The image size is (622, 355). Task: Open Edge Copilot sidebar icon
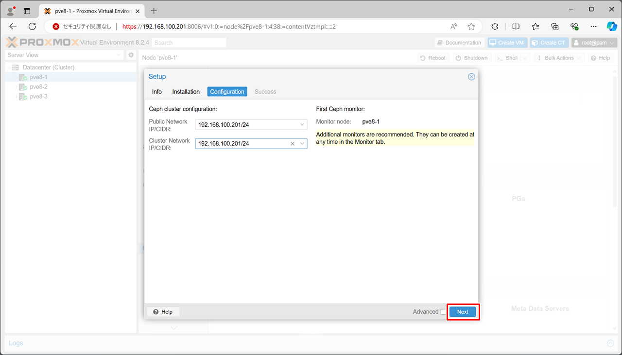pyautogui.click(x=611, y=27)
